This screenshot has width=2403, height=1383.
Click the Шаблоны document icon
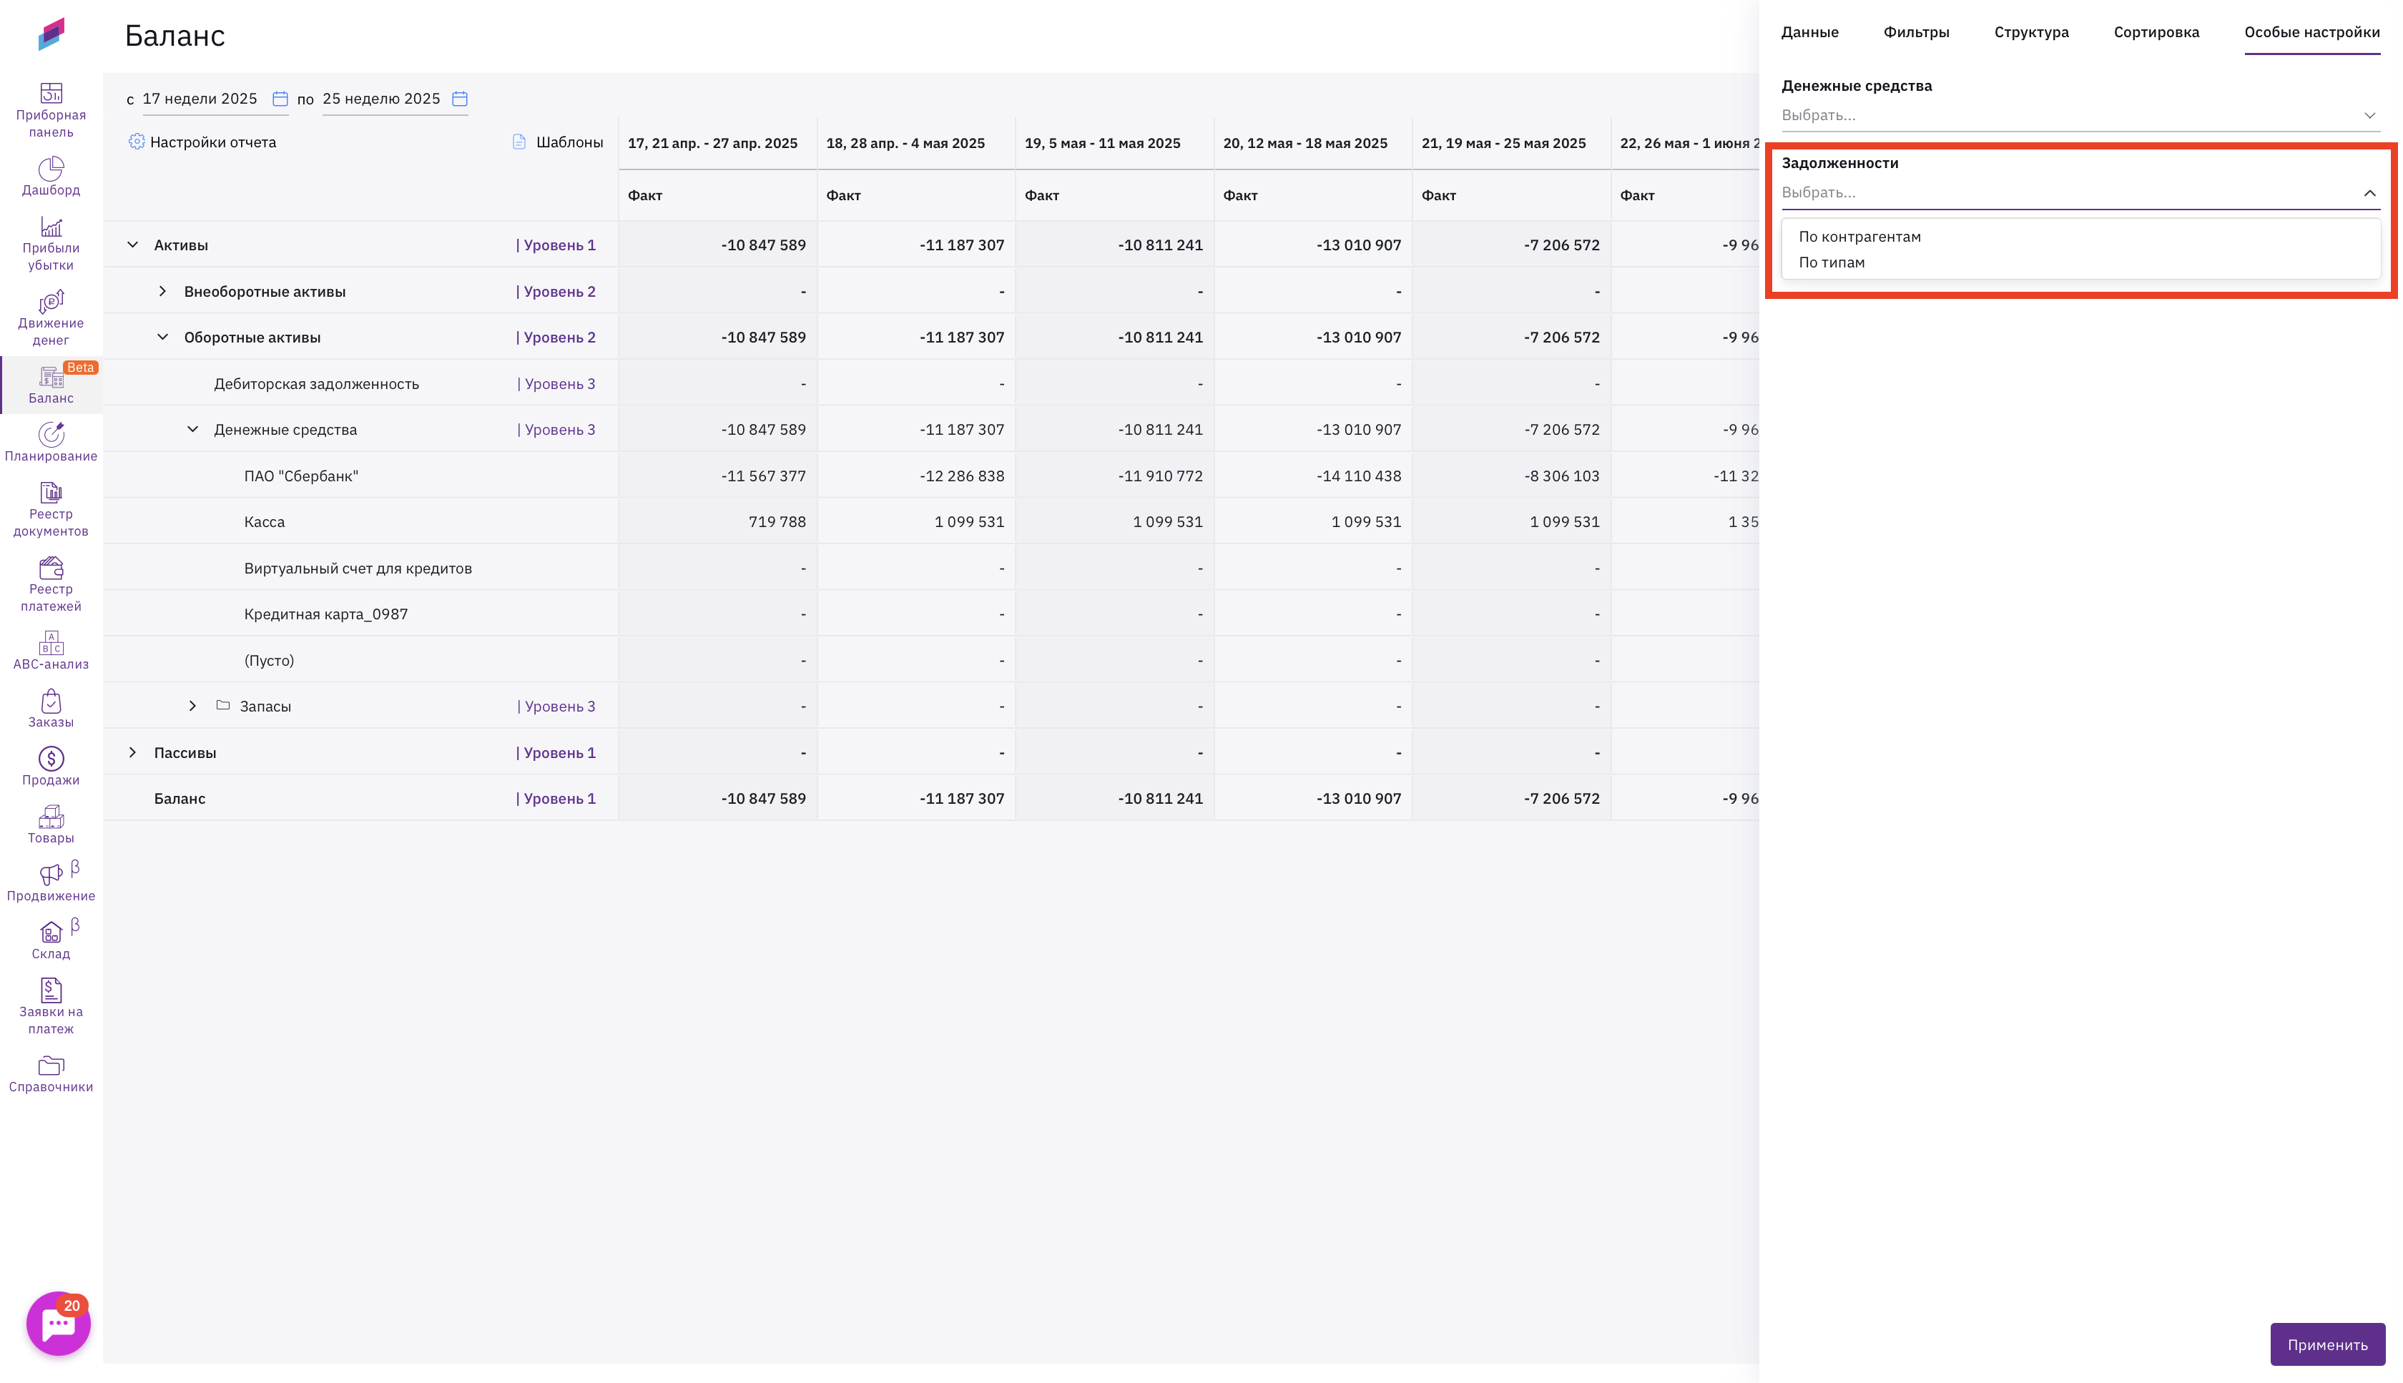[x=519, y=142]
